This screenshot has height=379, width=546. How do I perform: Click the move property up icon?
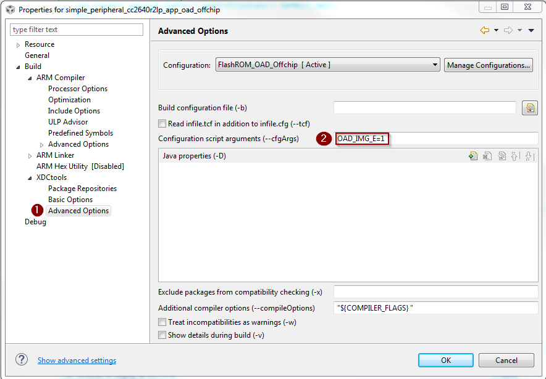point(515,157)
